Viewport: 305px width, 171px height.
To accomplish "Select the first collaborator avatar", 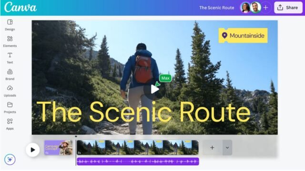I will tap(245, 8).
